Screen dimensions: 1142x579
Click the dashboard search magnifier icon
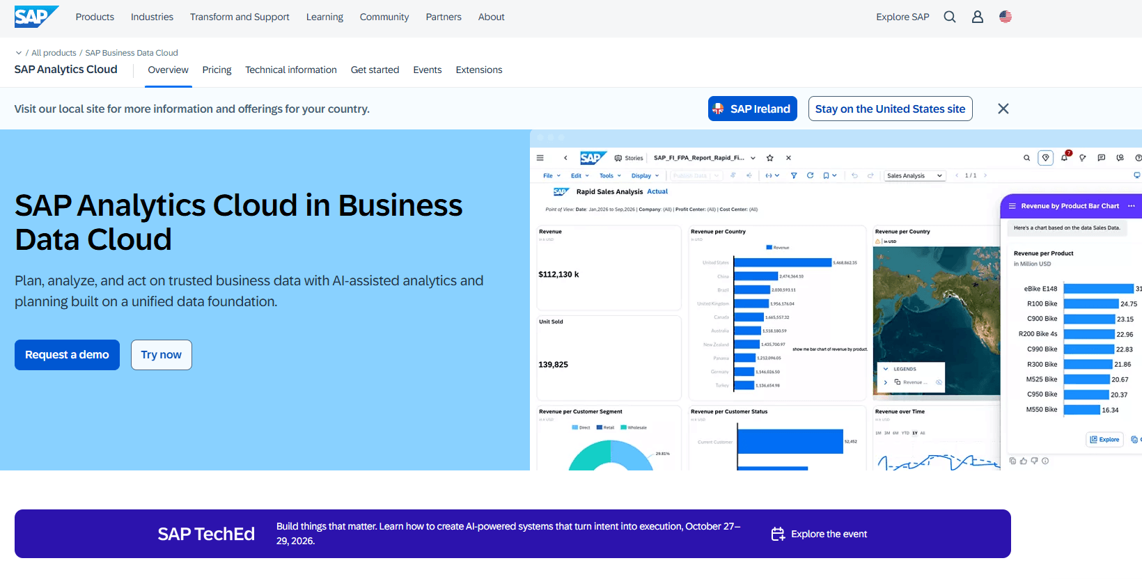[x=1026, y=158]
